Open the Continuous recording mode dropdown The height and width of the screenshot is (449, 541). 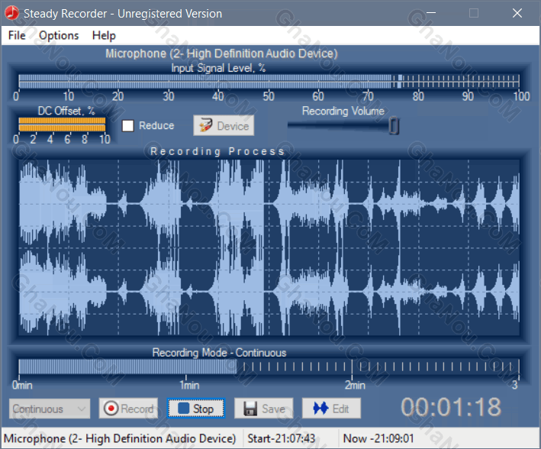[x=50, y=409]
